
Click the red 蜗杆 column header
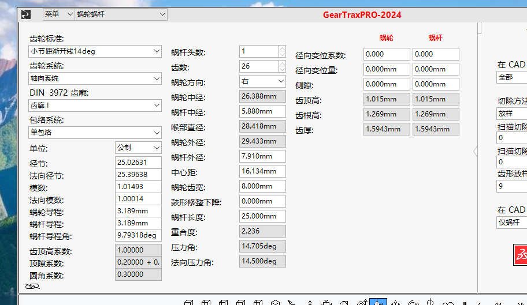click(436, 38)
